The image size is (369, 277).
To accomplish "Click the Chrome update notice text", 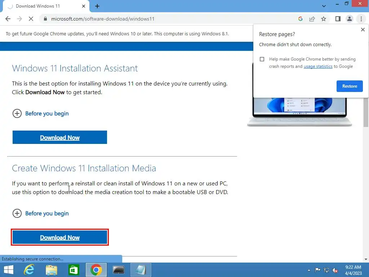I will tap(117, 34).
